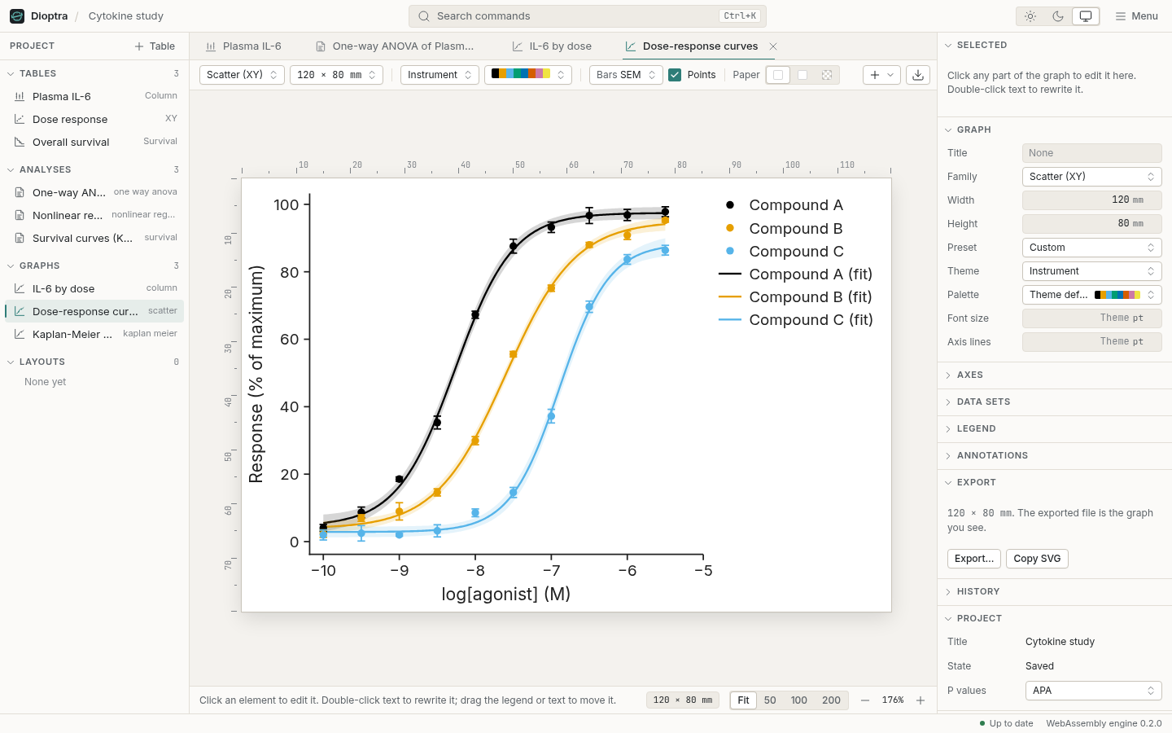Screen dimensions: 1172x733
Task: Click the One-way ANOVA analysis document icon
Action: [x=20, y=192]
